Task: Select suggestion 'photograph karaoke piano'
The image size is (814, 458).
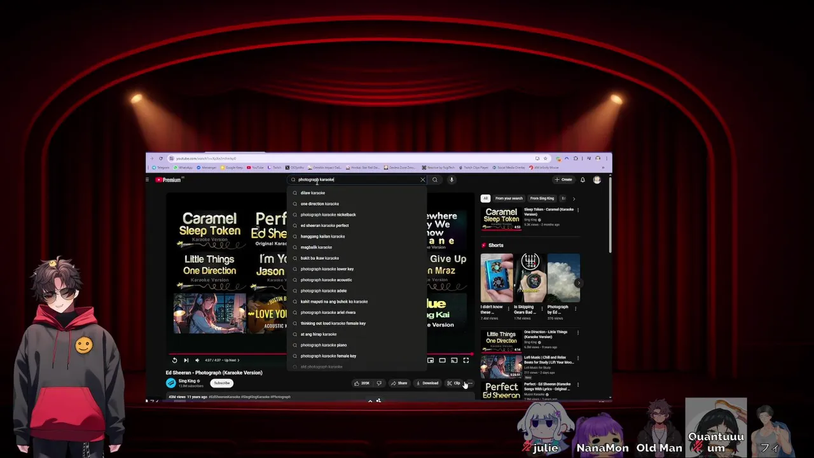Action: [356, 345]
